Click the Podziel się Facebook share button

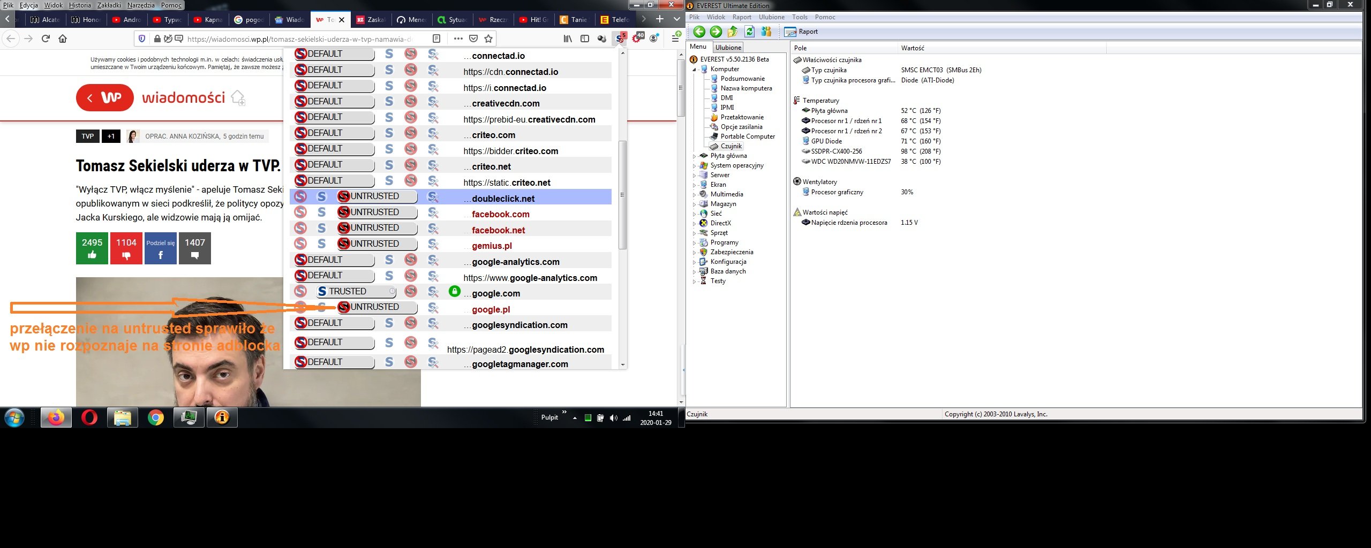point(160,248)
